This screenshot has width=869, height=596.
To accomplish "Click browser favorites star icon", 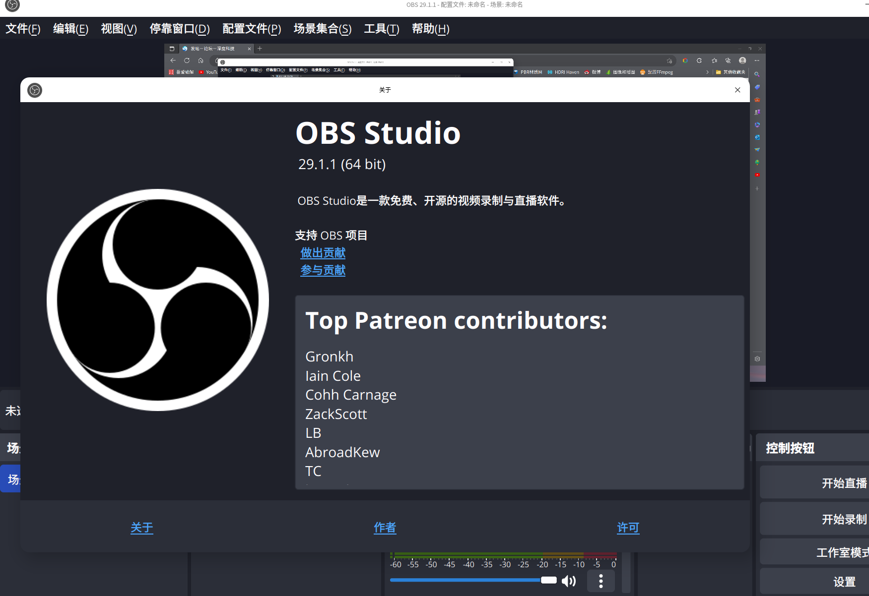I will (714, 60).
